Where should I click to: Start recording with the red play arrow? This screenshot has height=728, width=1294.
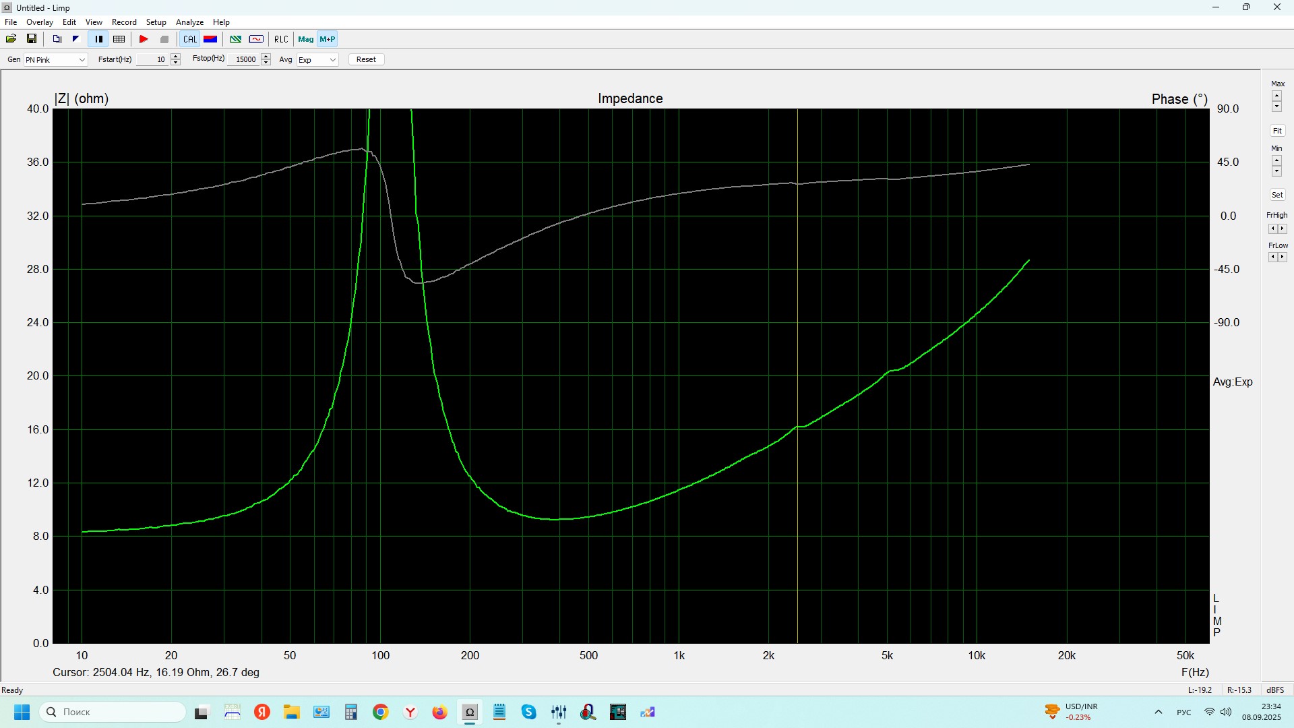click(x=144, y=39)
